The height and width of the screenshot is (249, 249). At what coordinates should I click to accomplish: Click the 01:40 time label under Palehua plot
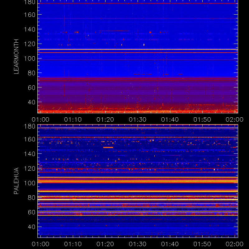pyautogui.click(x=170, y=244)
